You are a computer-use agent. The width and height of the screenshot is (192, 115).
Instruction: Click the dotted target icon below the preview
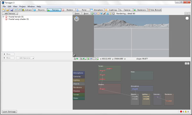pos(94,59)
